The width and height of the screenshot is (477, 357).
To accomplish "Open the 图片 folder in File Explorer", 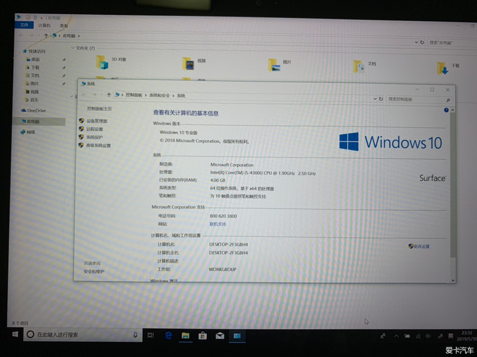I will [280, 65].
